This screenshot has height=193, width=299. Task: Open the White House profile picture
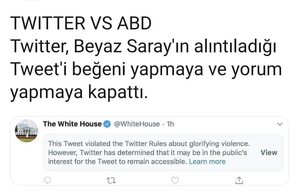pos(27,131)
